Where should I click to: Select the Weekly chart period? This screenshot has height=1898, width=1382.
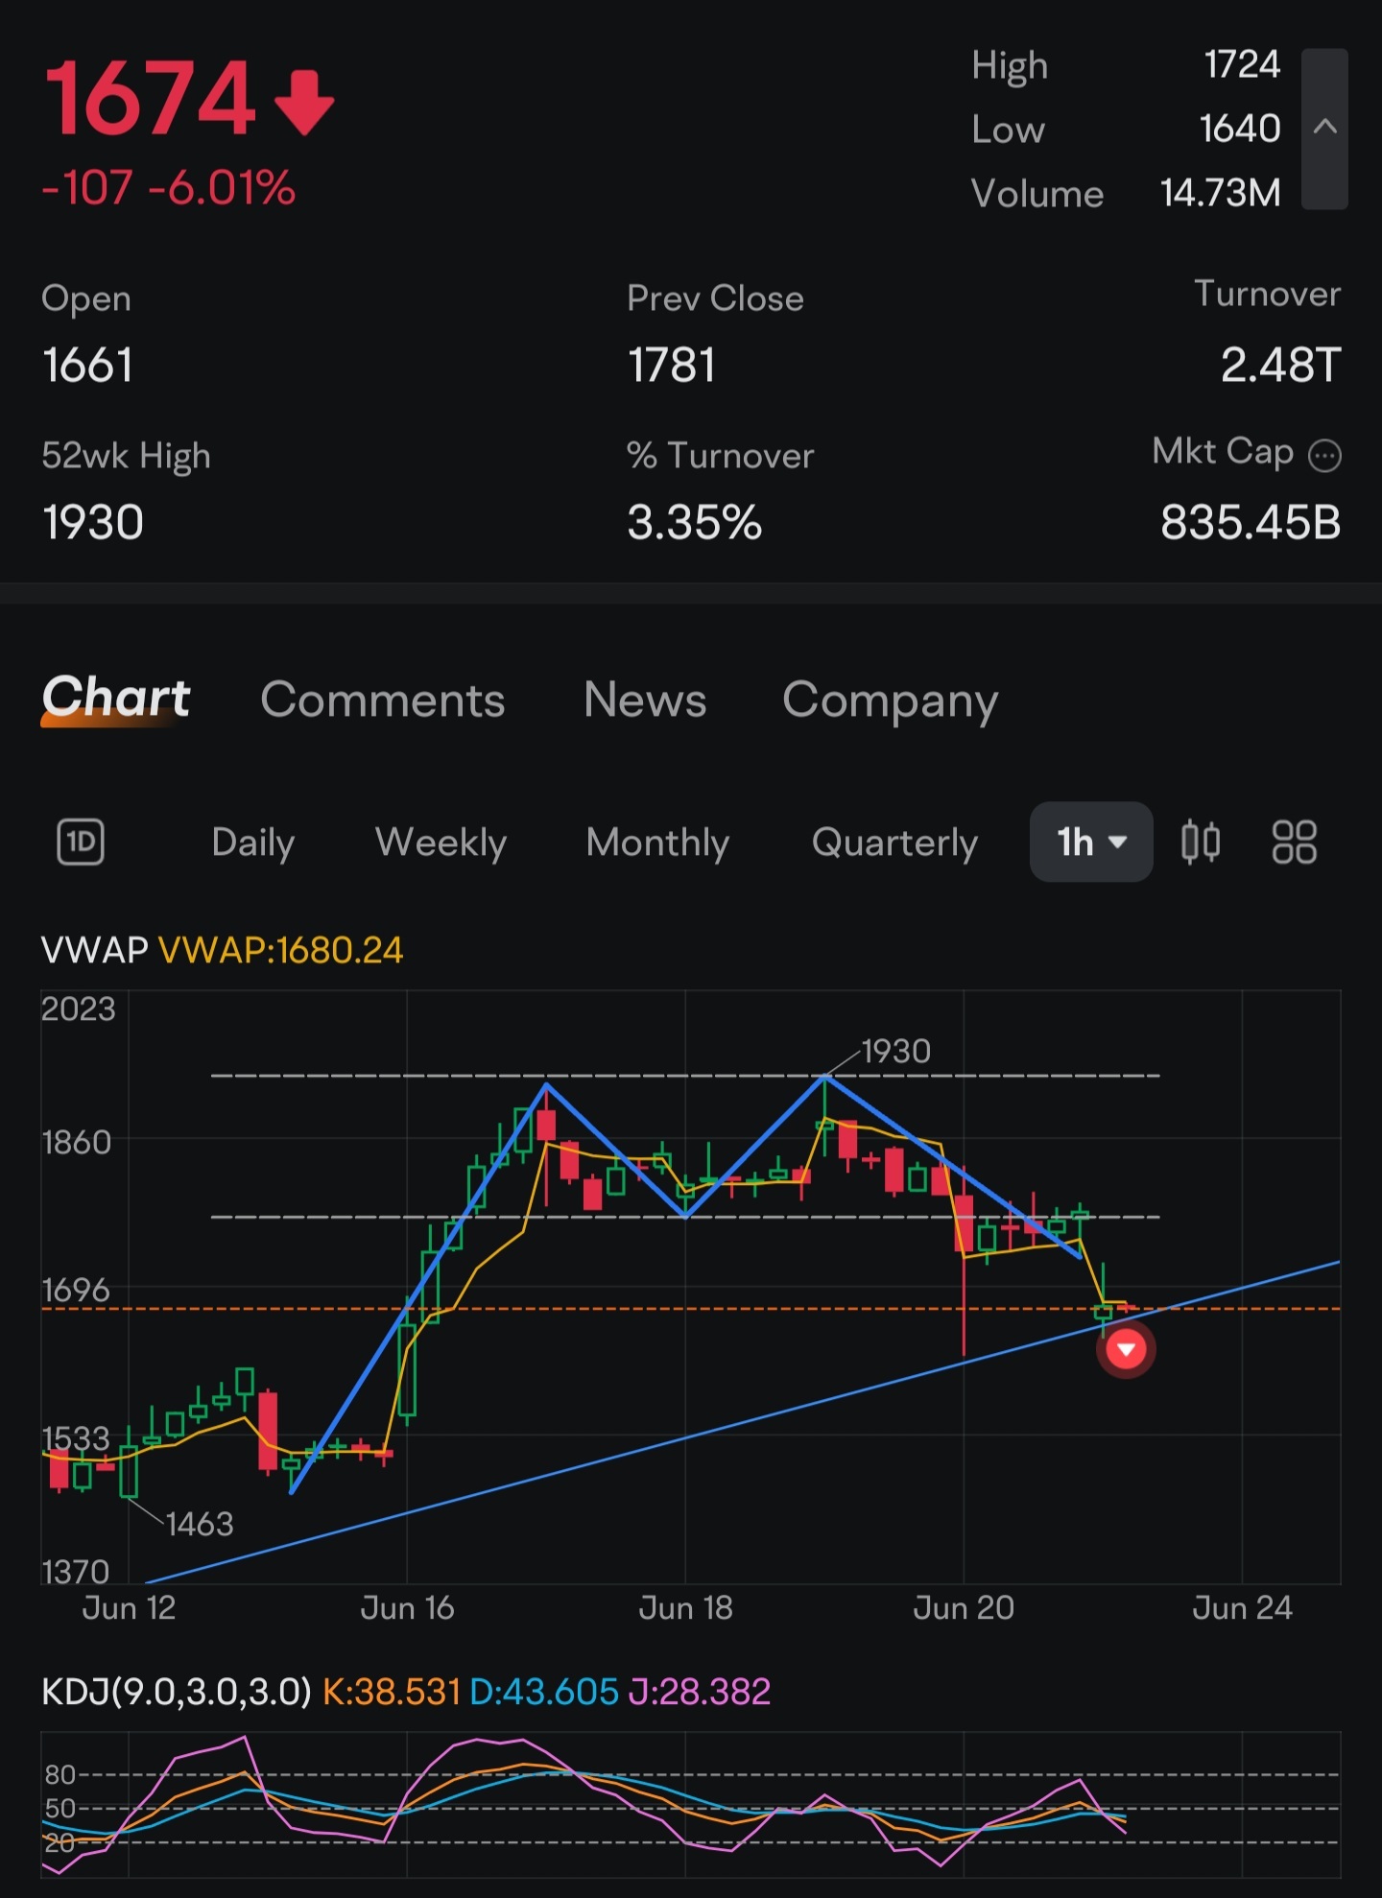(441, 842)
